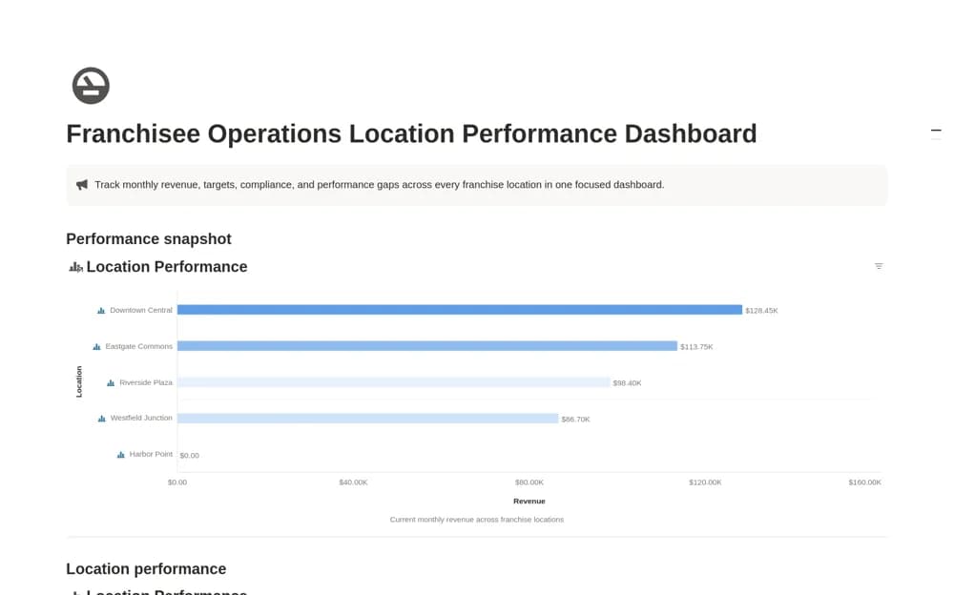Click the Performance snapshot heading
This screenshot has height=595, width=954.
coord(149,238)
